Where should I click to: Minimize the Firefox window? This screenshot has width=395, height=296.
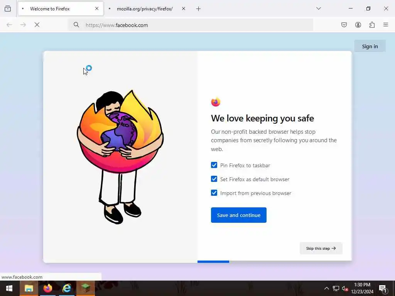point(350,8)
